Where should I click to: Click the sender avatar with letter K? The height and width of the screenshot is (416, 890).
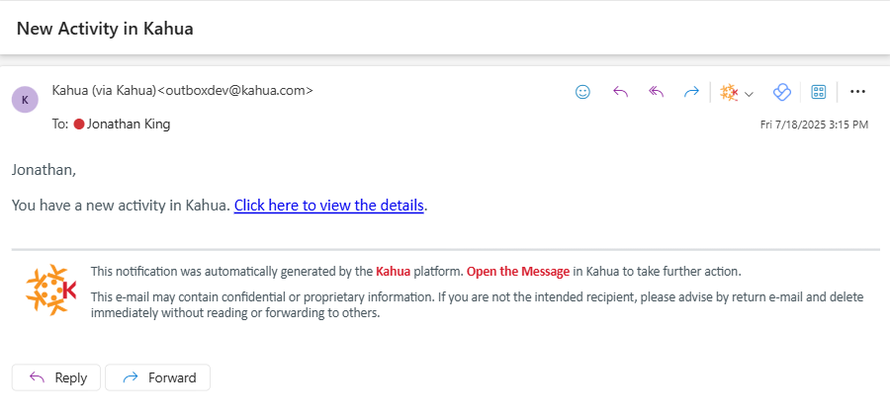[25, 99]
